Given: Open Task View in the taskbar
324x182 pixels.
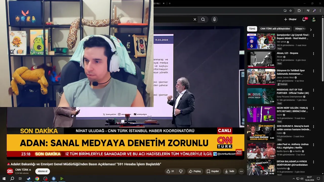Looking at the screenshot, I should coord(20,179).
